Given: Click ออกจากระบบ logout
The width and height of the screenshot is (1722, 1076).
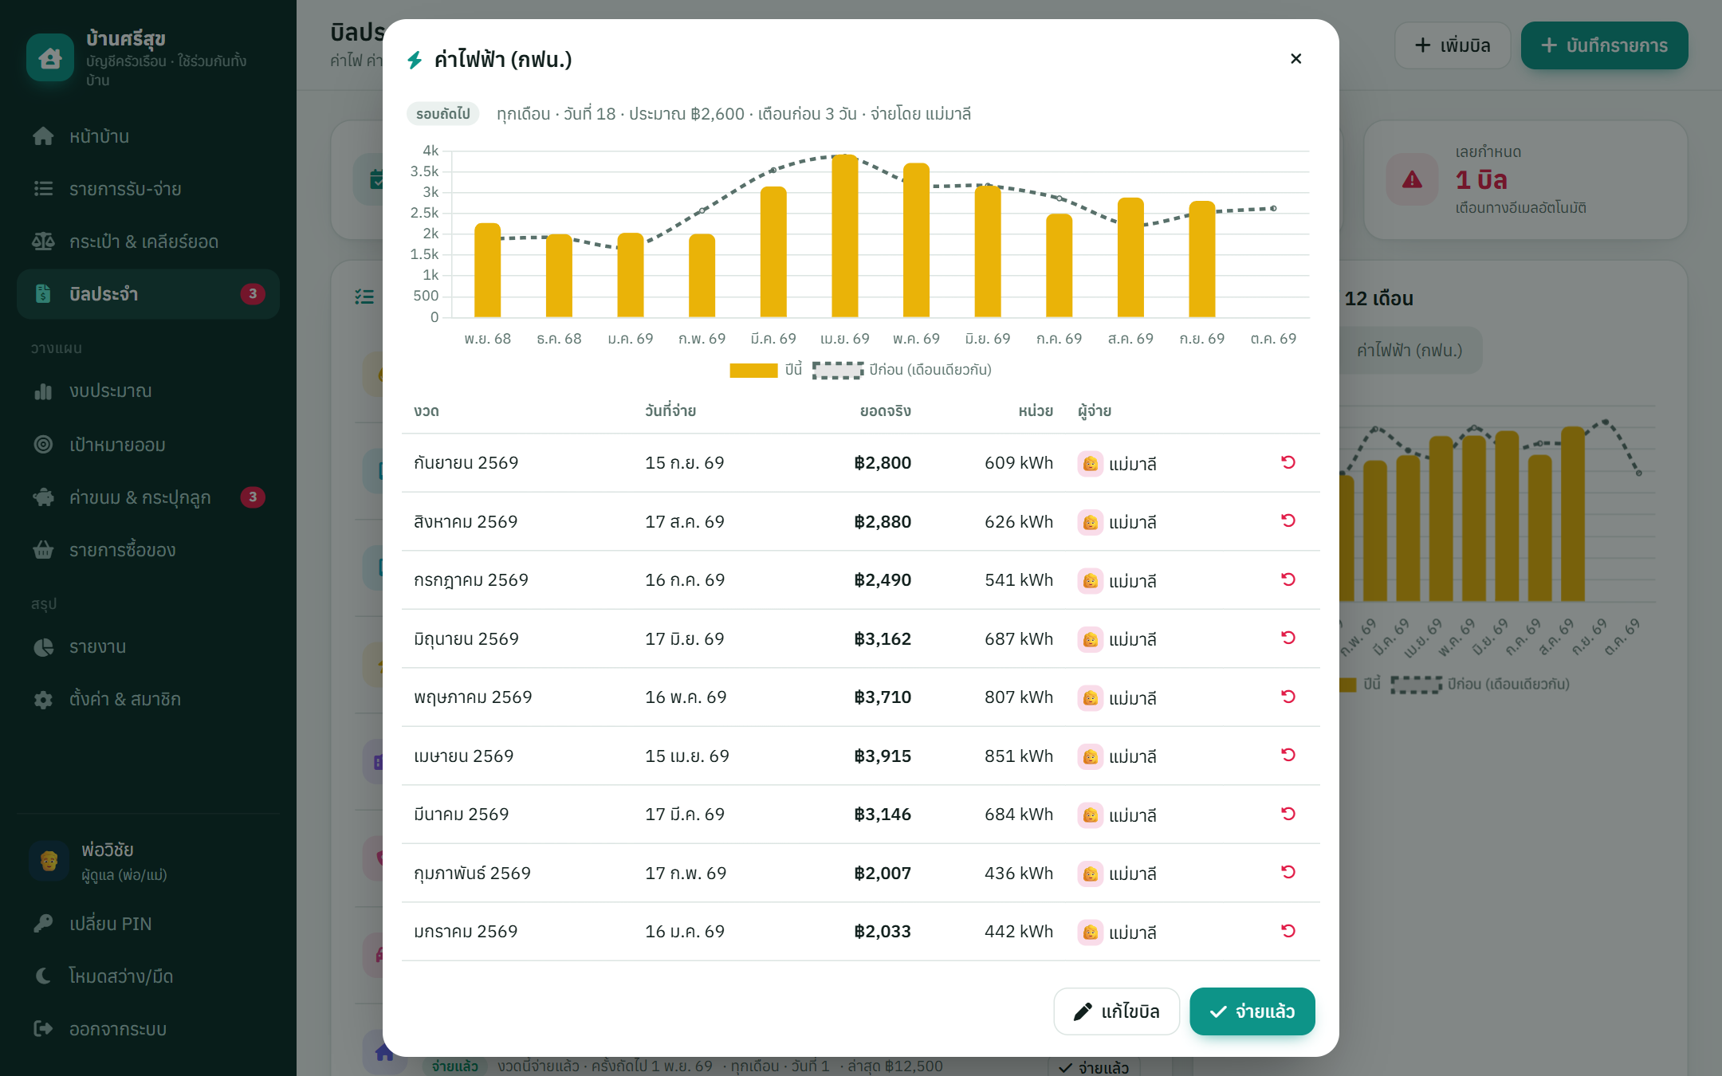Looking at the screenshot, I should pyautogui.click(x=148, y=1029).
